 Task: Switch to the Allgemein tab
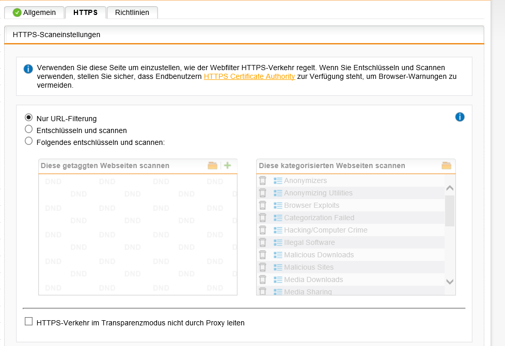pyautogui.click(x=34, y=12)
